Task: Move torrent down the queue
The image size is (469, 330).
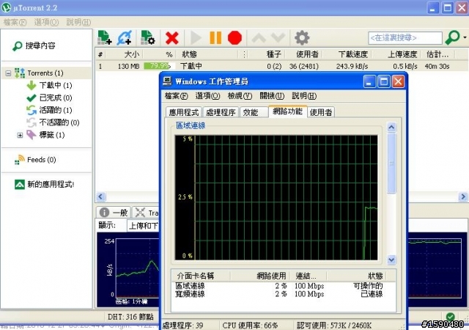Action: pyautogui.click(x=278, y=38)
